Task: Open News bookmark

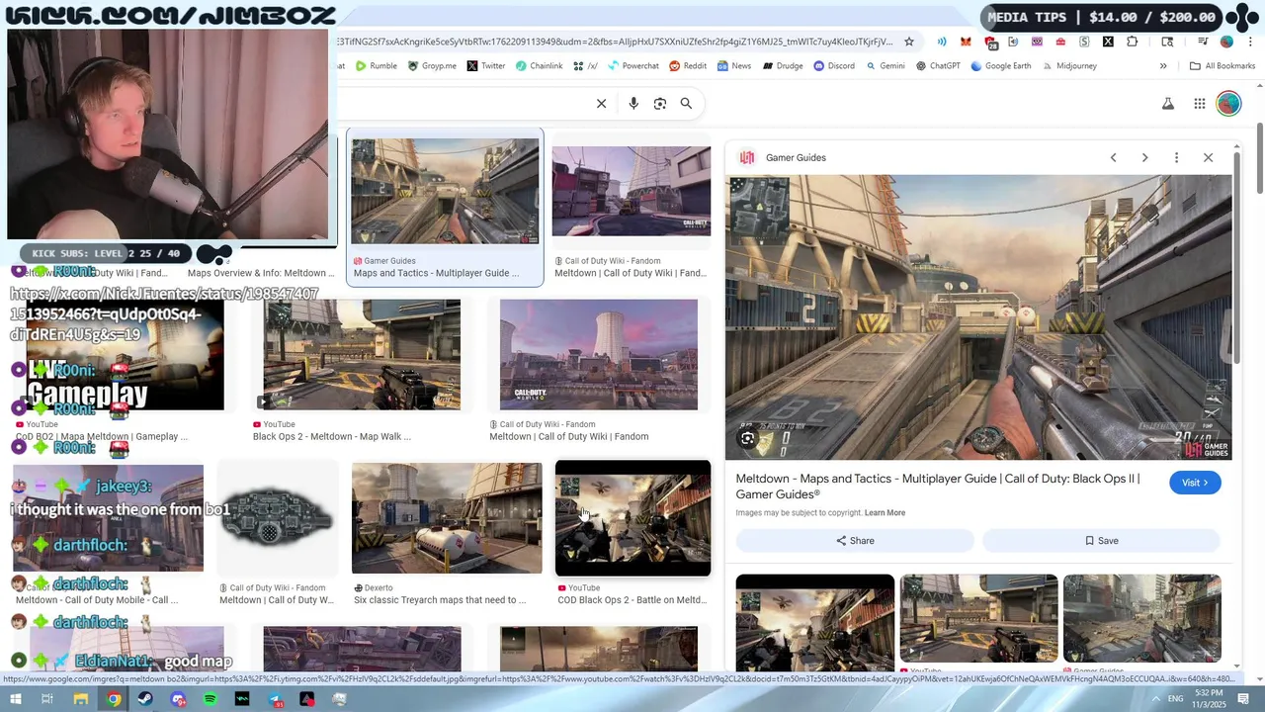Action: click(734, 66)
